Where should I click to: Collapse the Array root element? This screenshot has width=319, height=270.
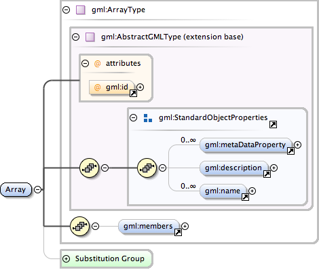(x=37, y=189)
